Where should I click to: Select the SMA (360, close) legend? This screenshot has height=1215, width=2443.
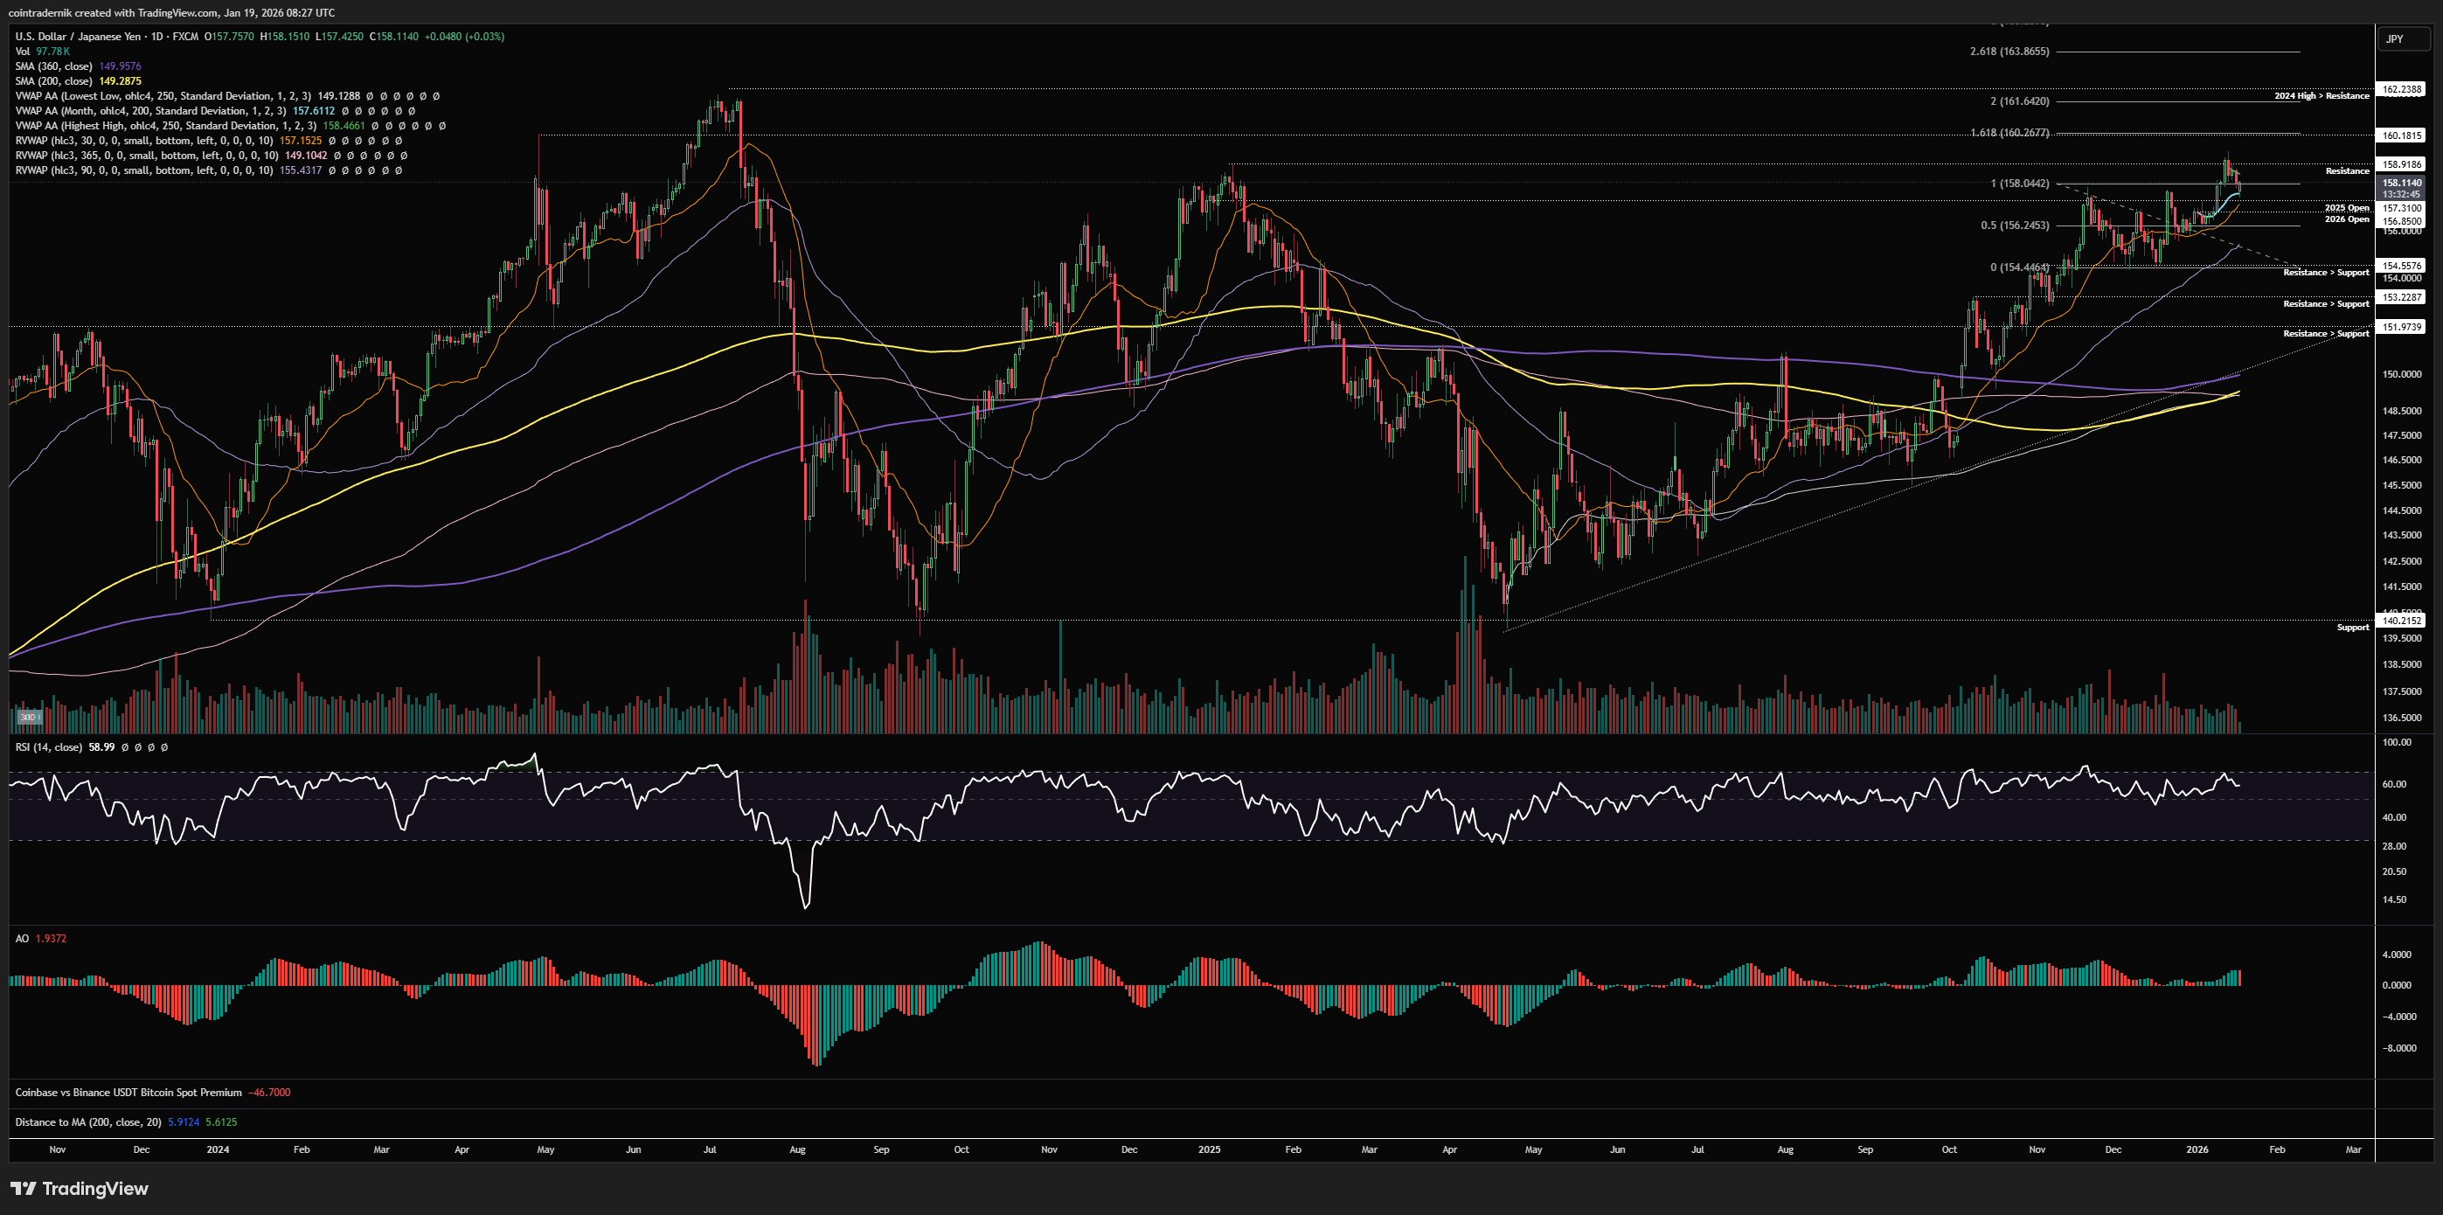(x=54, y=66)
